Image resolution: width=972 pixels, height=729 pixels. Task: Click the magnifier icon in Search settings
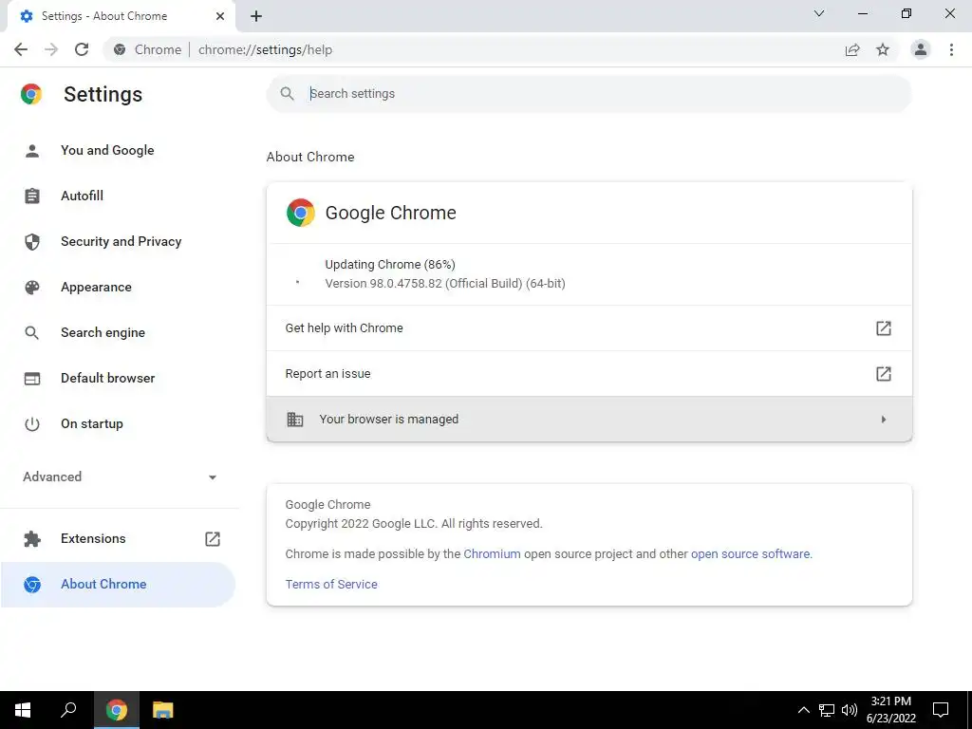pos(287,94)
